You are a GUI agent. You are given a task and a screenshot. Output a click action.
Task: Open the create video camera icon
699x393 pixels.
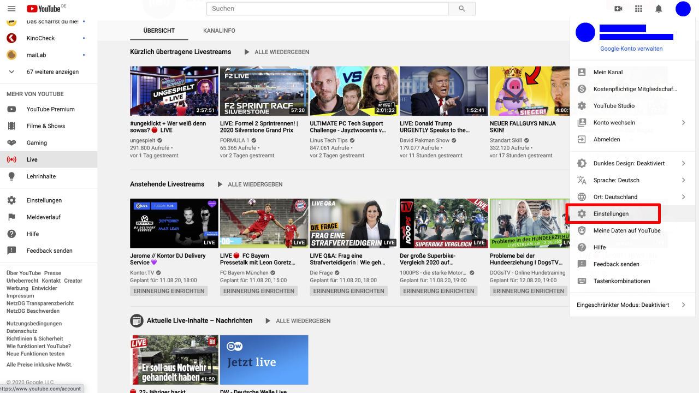618,9
